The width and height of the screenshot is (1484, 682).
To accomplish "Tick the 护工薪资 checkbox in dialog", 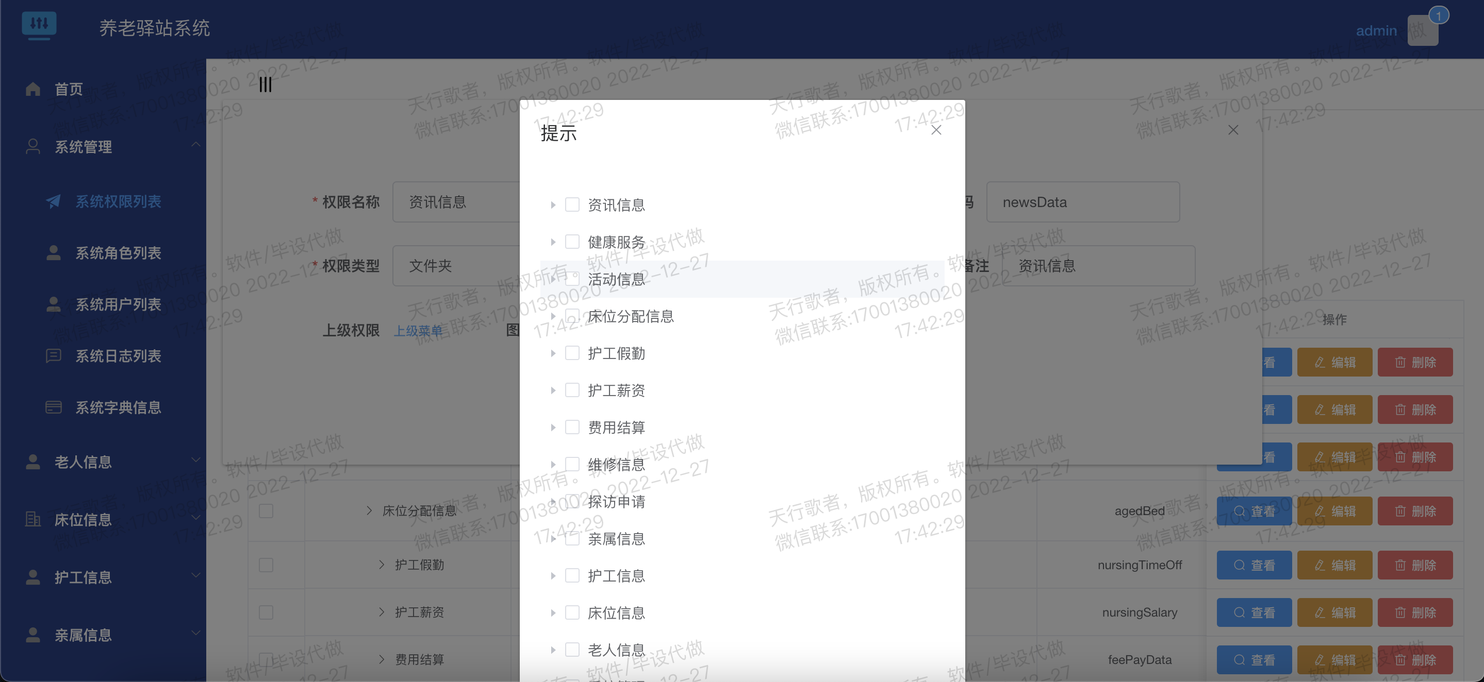I will [572, 390].
